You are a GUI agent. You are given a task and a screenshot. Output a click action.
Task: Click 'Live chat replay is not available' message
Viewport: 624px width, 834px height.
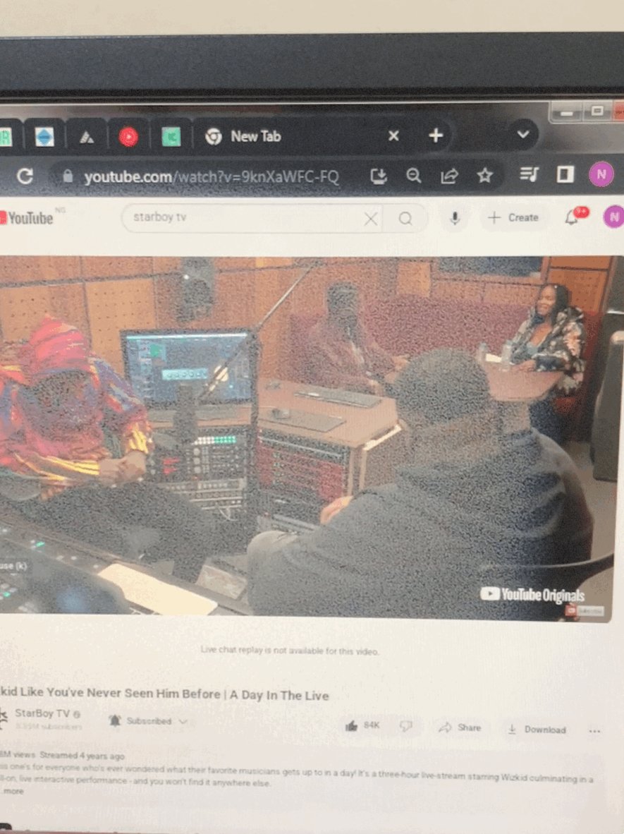290,651
